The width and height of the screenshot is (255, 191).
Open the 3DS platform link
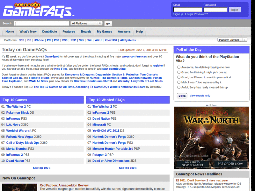coord(21,40)
